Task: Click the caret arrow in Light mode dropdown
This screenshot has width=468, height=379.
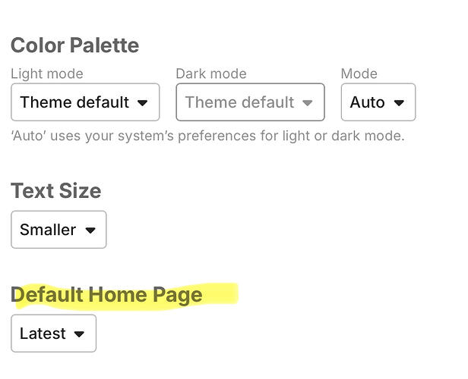Action: [142, 103]
